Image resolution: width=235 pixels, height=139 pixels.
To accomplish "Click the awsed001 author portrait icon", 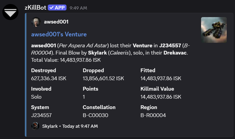I will pyautogui.click(x=36, y=22).
